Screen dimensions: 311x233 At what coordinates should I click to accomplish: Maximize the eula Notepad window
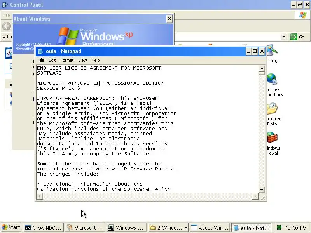255,52
